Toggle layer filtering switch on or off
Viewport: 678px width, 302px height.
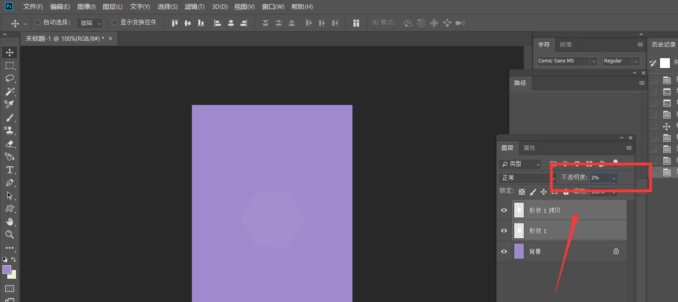coord(615,163)
